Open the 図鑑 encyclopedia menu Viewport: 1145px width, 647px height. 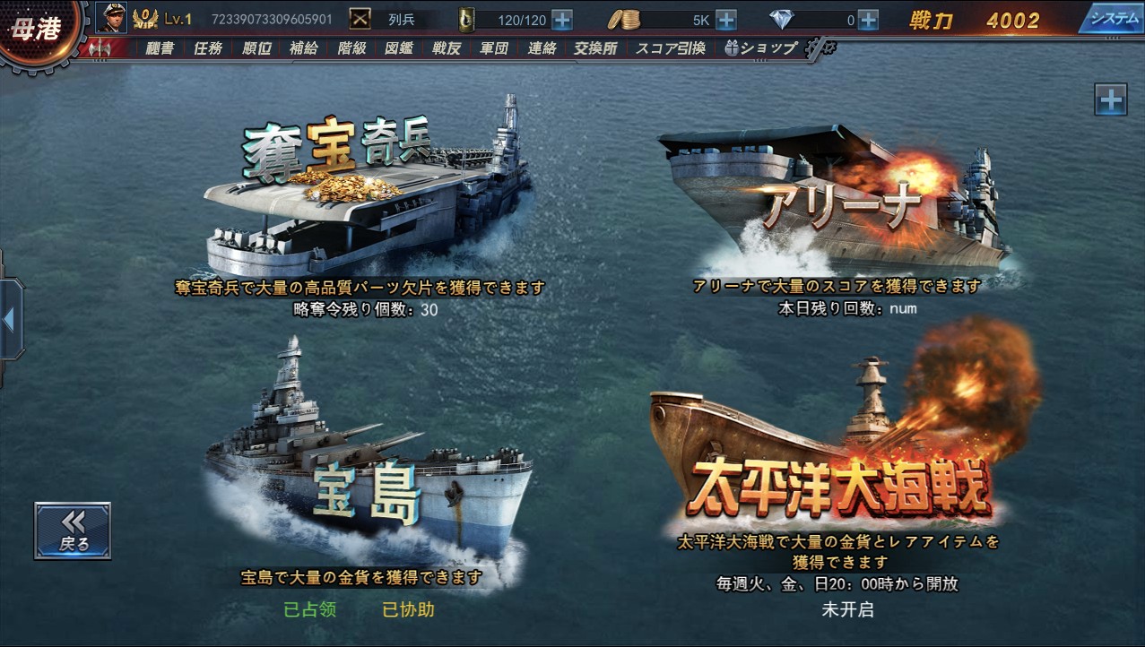[399, 48]
